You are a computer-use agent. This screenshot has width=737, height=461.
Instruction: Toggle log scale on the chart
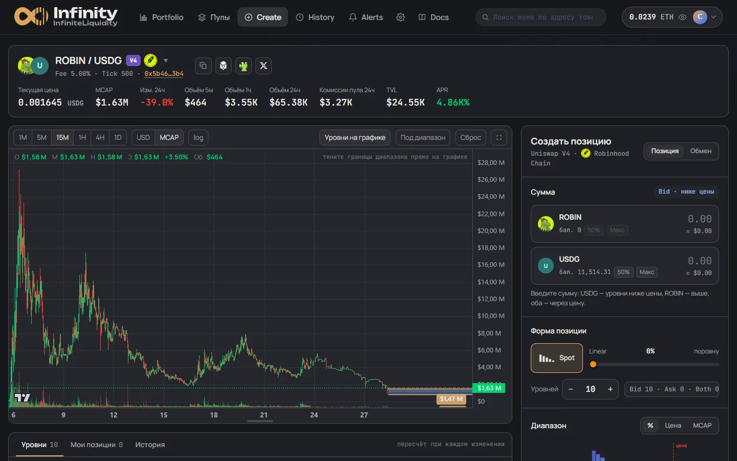[199, 137]
